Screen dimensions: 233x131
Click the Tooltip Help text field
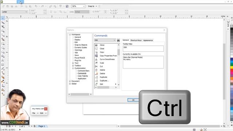click(143, 48)
